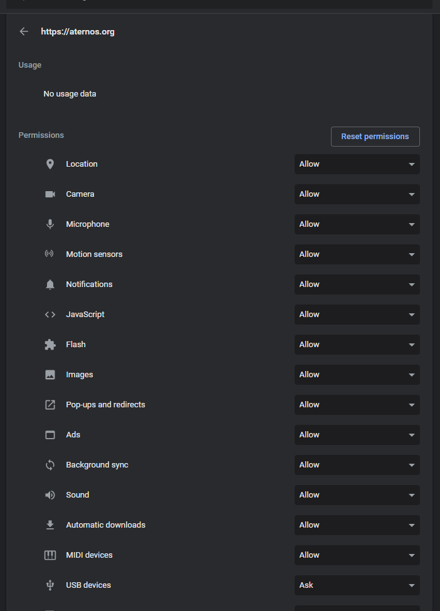
Task: Open the Camera permission dropdown
Action: (357, 194)
